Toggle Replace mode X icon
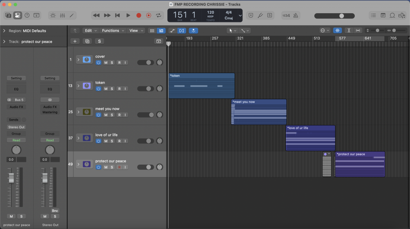The height and width of the screenshot is (229, 410). 251,16
